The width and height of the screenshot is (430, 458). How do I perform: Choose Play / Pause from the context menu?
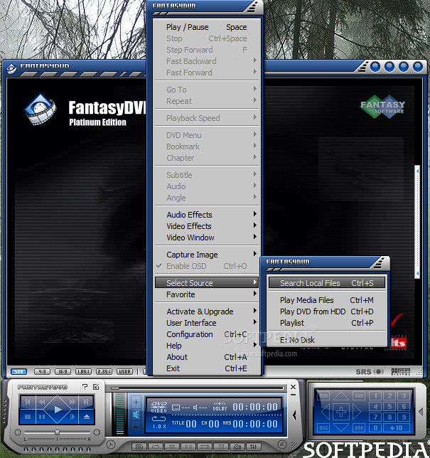pos(207,27)
